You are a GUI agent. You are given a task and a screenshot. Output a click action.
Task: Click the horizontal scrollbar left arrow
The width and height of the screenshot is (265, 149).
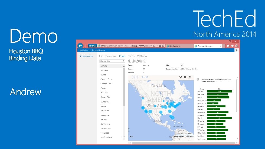131,143
